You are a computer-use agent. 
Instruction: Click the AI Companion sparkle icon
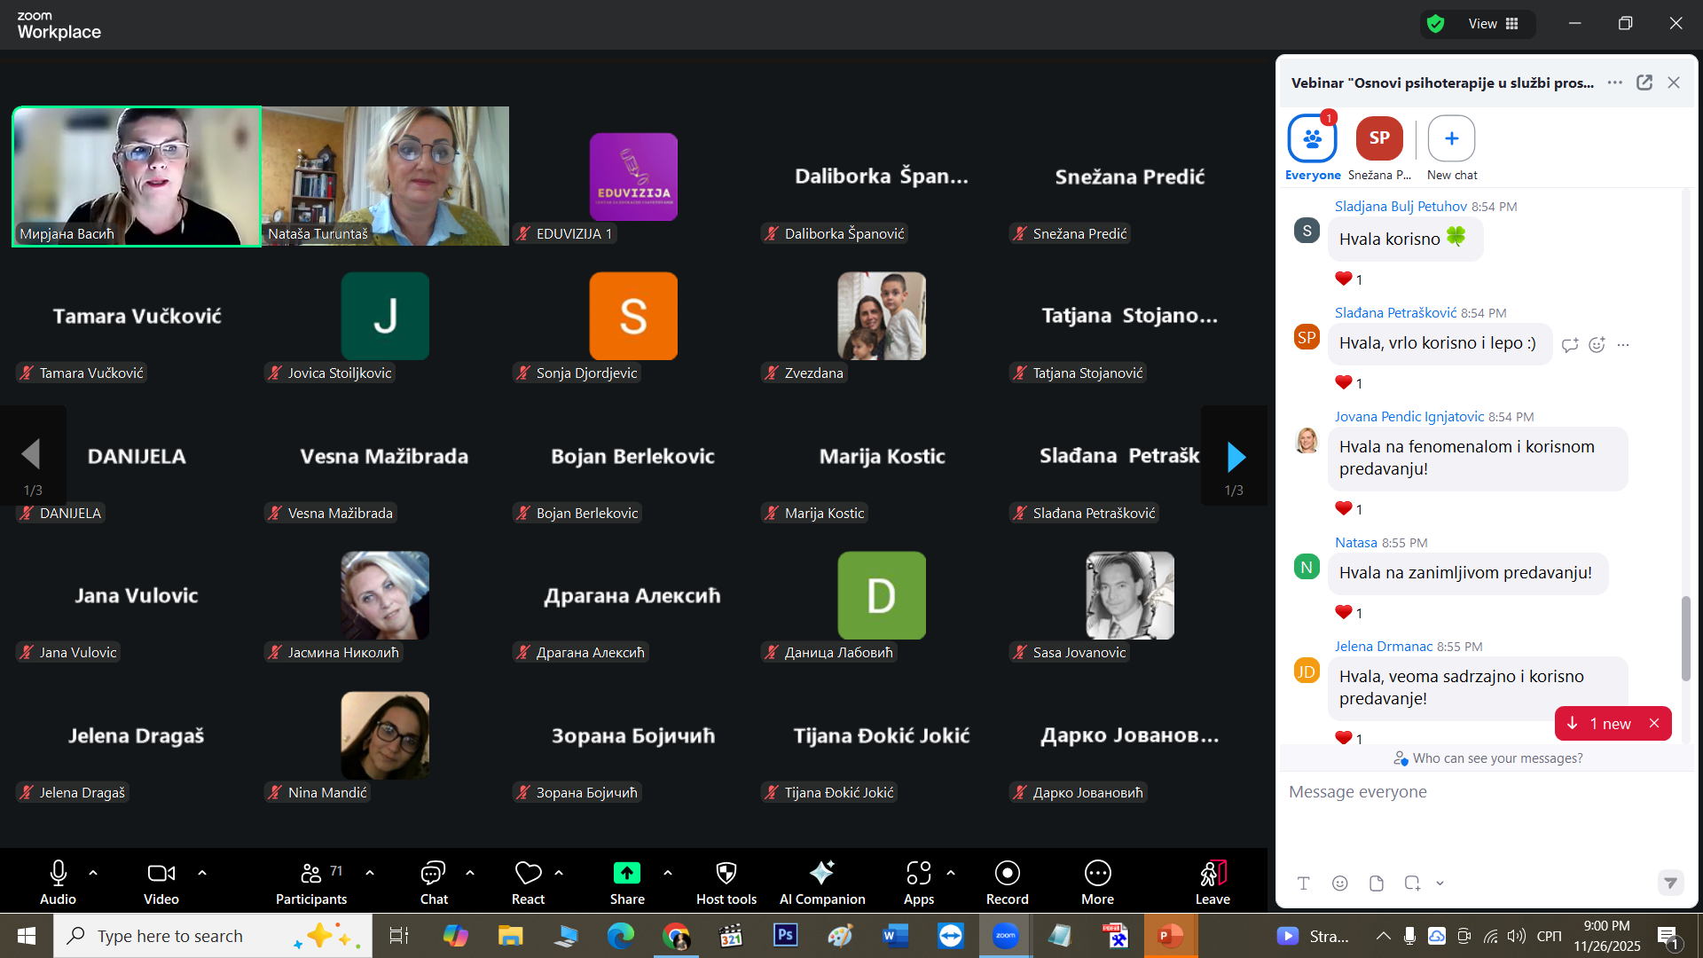(821, 874)
